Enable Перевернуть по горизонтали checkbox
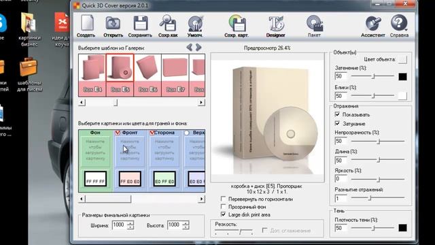 click(x=223, y=199)
